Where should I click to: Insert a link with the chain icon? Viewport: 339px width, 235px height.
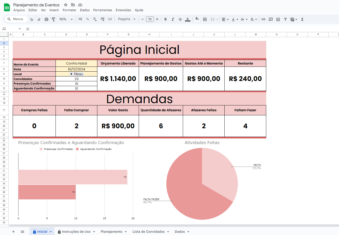(x=263, y=19)
